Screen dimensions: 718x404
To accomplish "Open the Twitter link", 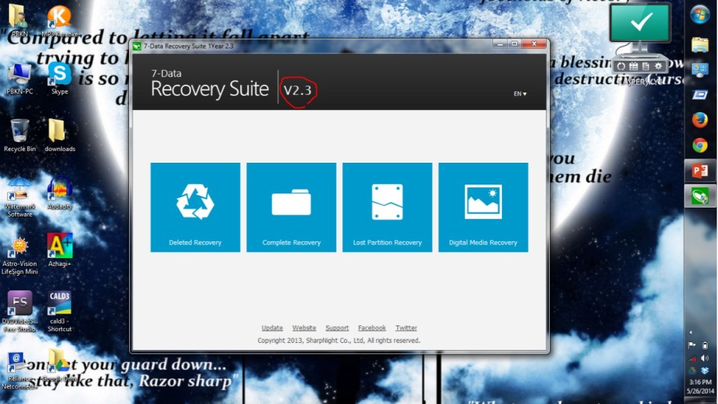I will click(x=406, y=328).
